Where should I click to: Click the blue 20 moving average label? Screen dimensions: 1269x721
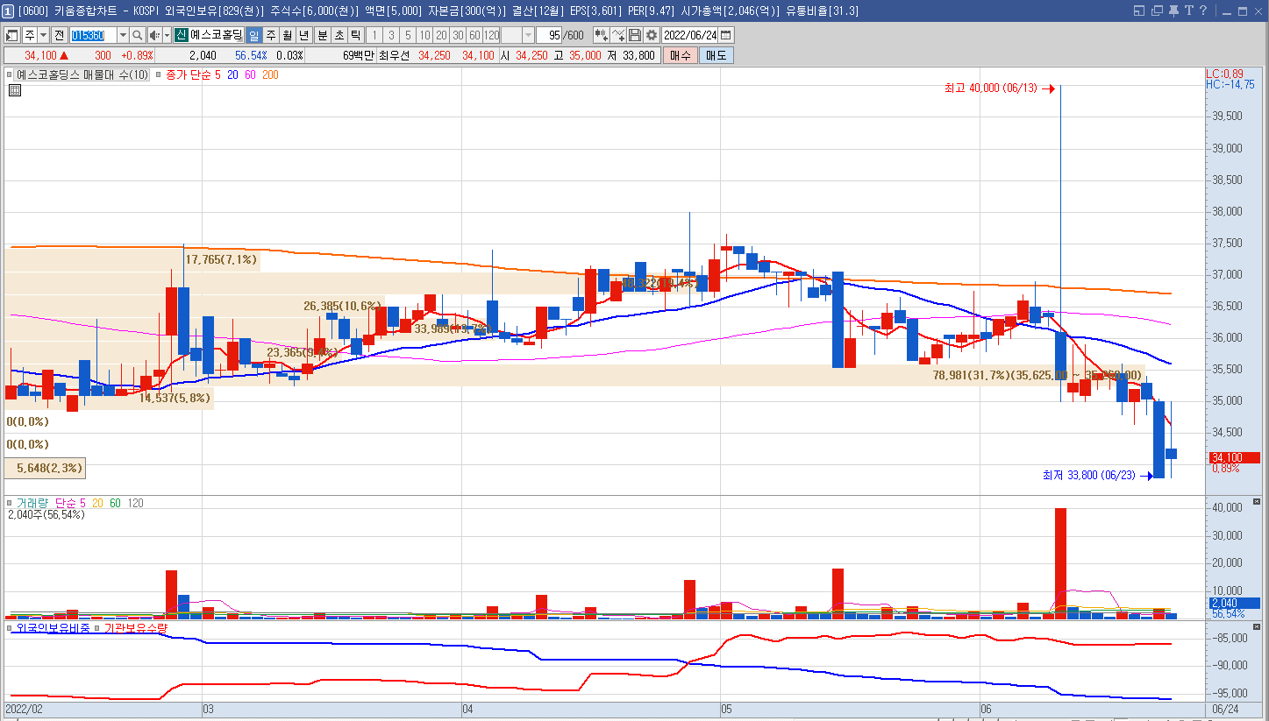pos(232,75)
